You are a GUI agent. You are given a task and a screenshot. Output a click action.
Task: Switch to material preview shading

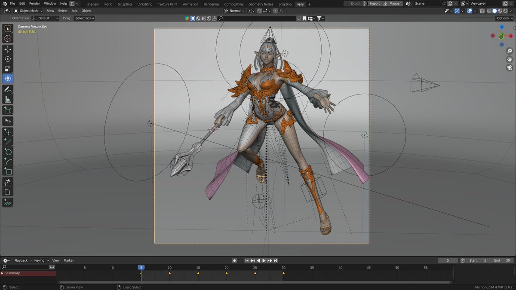click(500, 11)
